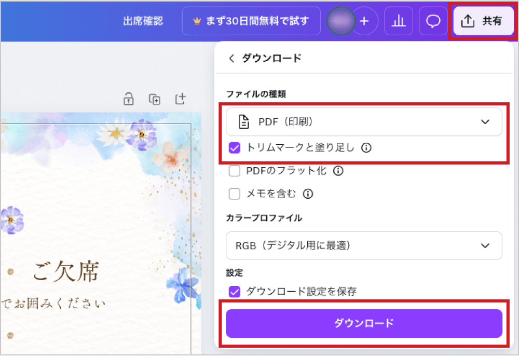The image size is (519, 356).
Task: Click the まず30日間無料で試す trial button
Action: click(x=251, y=21)
